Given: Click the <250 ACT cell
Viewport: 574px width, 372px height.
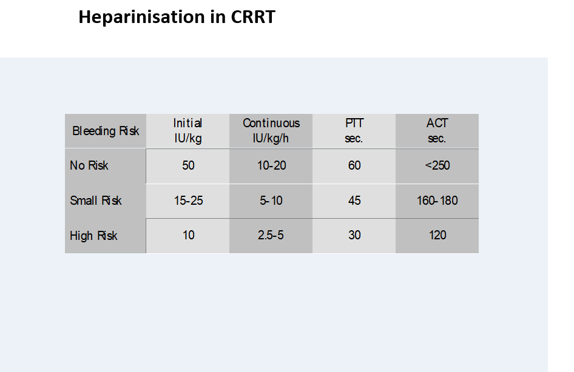Looking at the screenshot, I should pyautogui.click(x=437, y=165).
